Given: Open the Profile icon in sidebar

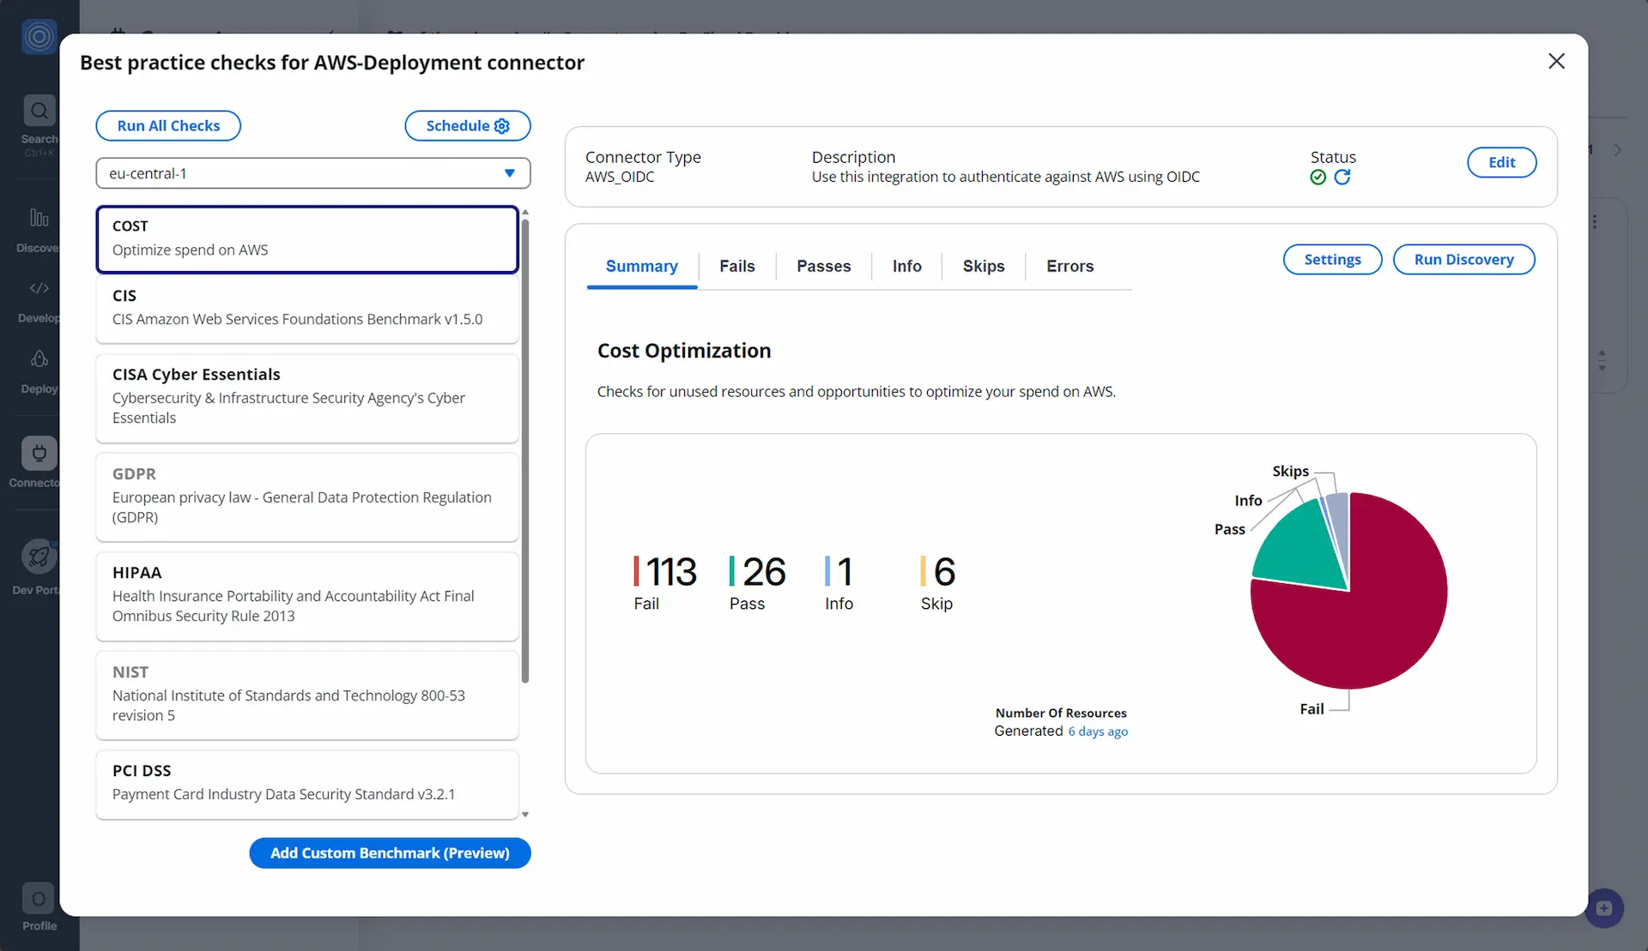Looking at the screenshot, I should pyautogui.click(x=39, y=899).
